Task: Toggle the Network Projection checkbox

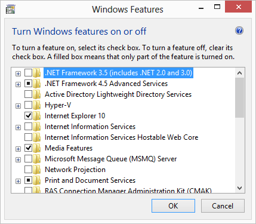Action: point(28,170)
